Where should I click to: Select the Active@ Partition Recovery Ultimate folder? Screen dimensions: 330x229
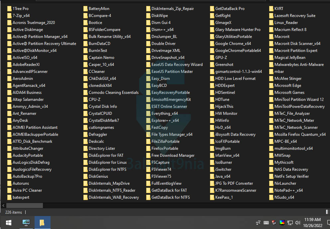(x=45, y=44)
